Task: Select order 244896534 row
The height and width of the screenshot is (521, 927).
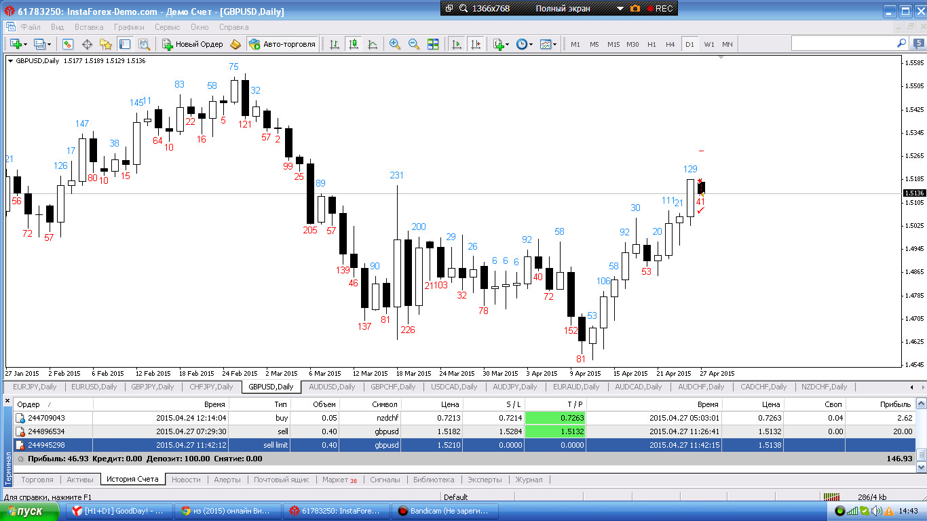Action: (464, 431)
